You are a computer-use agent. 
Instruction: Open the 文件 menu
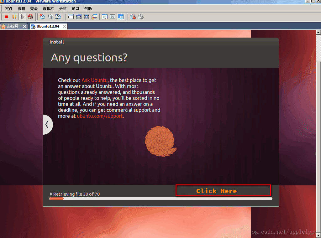9,8
